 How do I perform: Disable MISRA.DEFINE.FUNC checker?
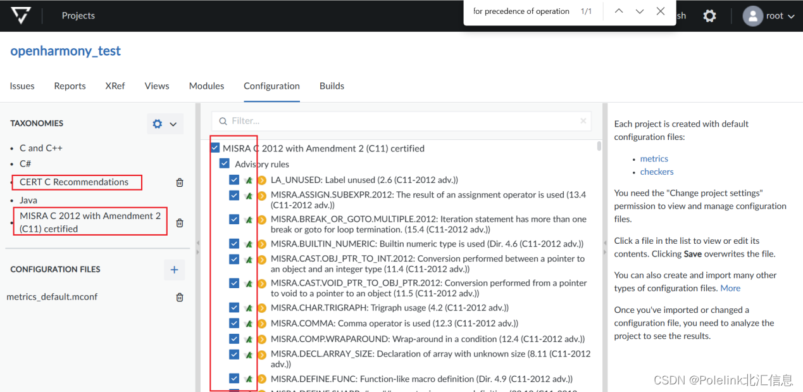234,379
